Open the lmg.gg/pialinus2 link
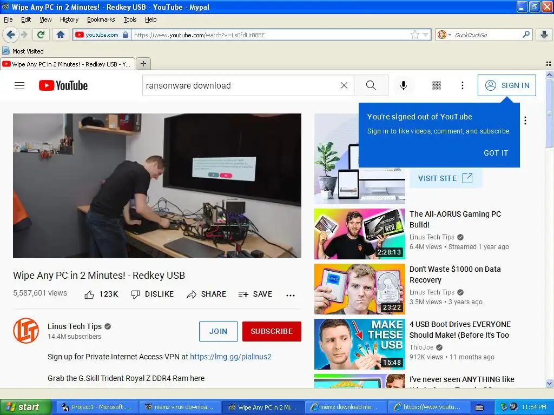Screen dimensions: 554x415 [230, 357]
